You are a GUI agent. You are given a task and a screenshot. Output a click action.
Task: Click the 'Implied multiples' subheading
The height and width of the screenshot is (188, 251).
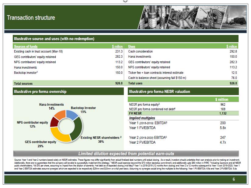click(x=142, y=118)
